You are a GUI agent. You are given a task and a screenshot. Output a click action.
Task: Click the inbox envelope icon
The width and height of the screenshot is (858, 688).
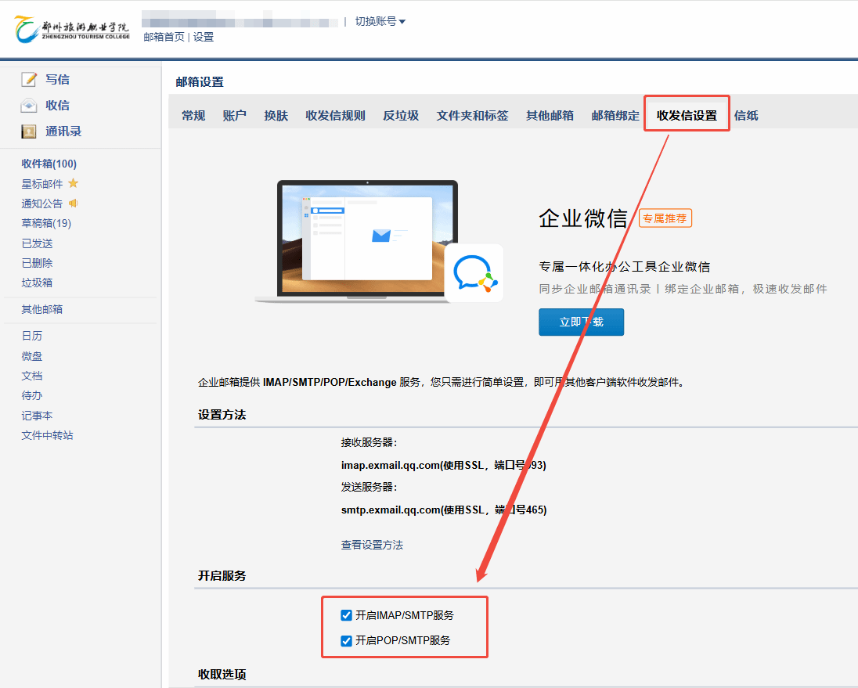29,105
